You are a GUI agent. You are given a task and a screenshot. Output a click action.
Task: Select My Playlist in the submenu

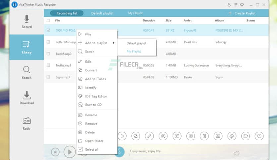pos(137,51)
